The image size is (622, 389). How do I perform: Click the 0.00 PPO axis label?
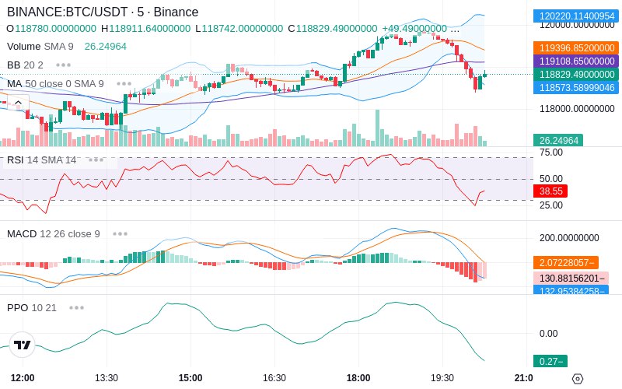(x=549, y=334)
